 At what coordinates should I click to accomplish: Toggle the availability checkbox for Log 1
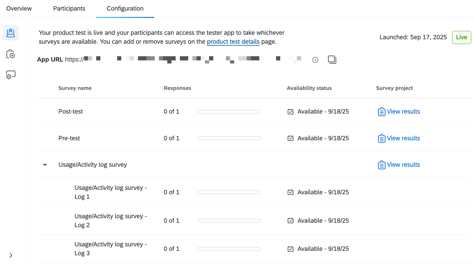290,192
